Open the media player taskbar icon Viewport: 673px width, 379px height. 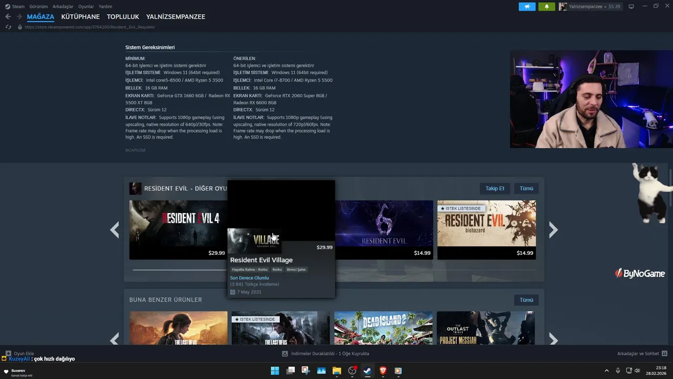click(x=398, y=371)
